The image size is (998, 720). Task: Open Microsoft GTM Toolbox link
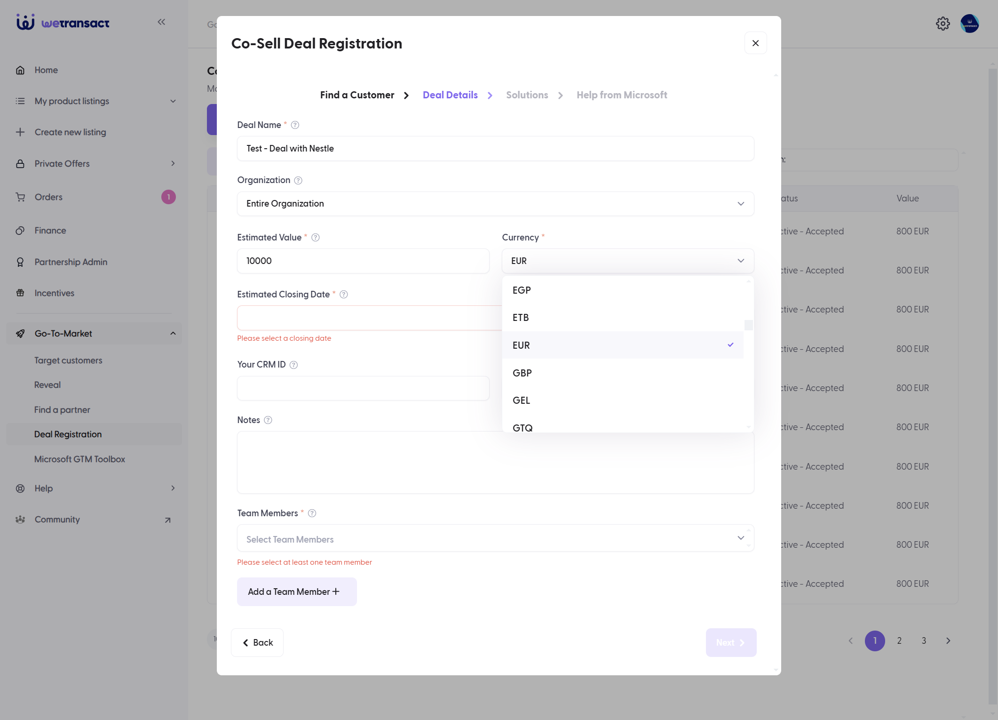pos(79,459)
